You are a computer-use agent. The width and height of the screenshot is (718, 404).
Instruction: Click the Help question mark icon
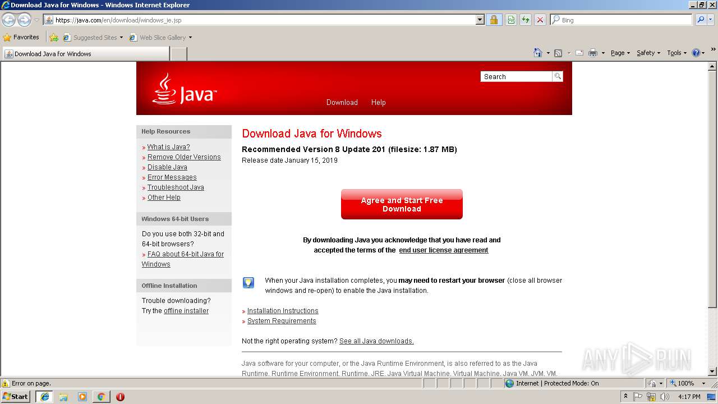tap(696, 53)
